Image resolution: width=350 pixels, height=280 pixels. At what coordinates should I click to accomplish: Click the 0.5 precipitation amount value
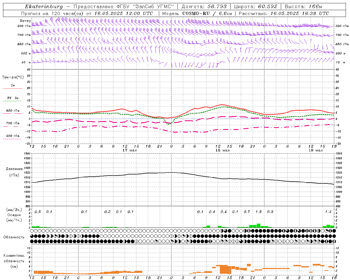coord(38,212)
